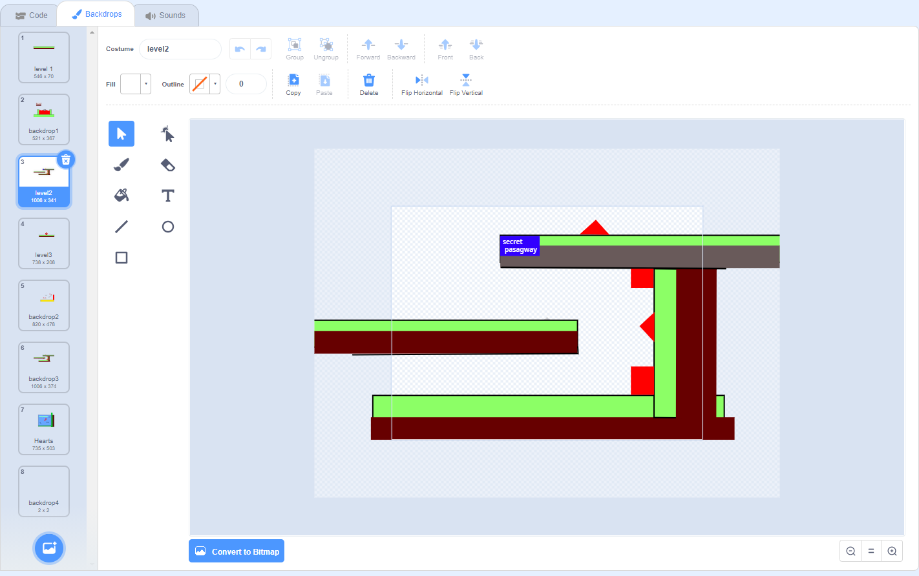Viewport: 919px width, 576px height.
Task: Copy the selected shape
Action: coord(293,85)
